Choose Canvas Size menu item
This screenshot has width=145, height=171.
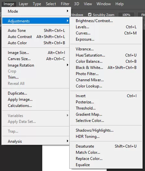(36, 59)
